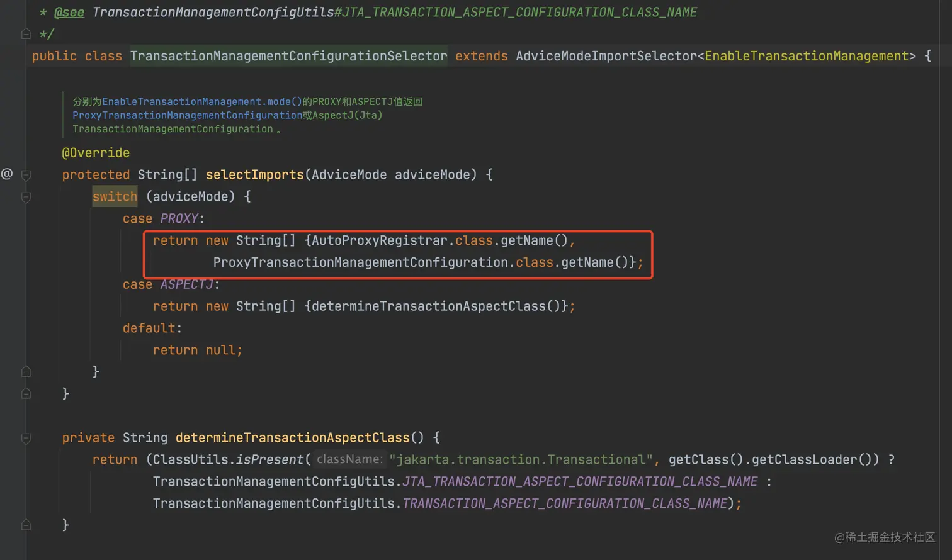Click JTA_TRANSACTION_ASPECT_CONFIGURATION_CLASS_NAME constant in the ternary
Image resolution: width=952 pixels, height=560 pixels.
click(x=580, y=482)
